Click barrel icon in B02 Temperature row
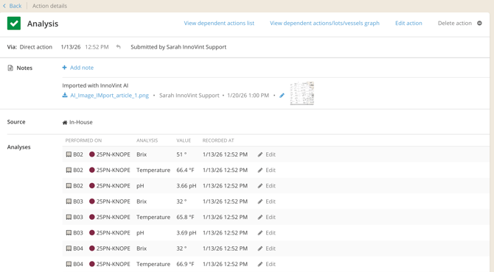The width and height of the screenshot is (494, 272). tap(69, 170)
